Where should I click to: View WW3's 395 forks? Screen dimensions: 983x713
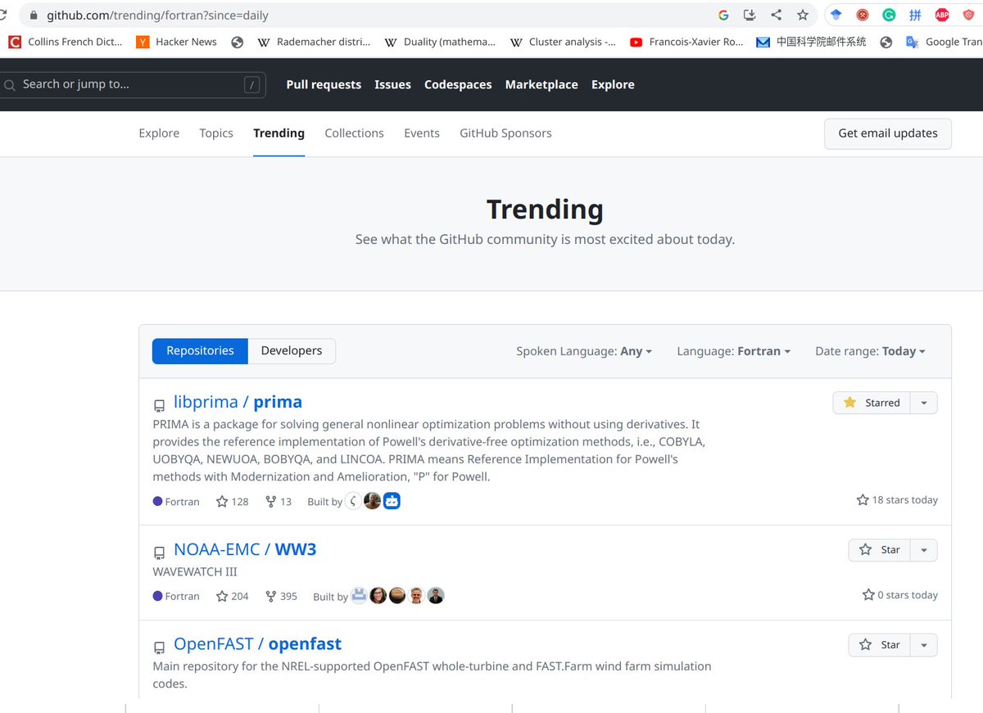coord(281,597)
